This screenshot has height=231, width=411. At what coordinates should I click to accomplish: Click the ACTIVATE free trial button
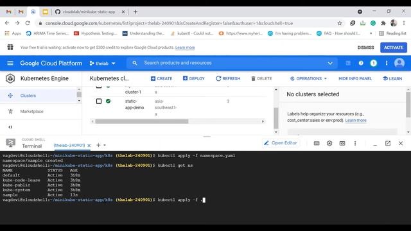coord(394,47)
